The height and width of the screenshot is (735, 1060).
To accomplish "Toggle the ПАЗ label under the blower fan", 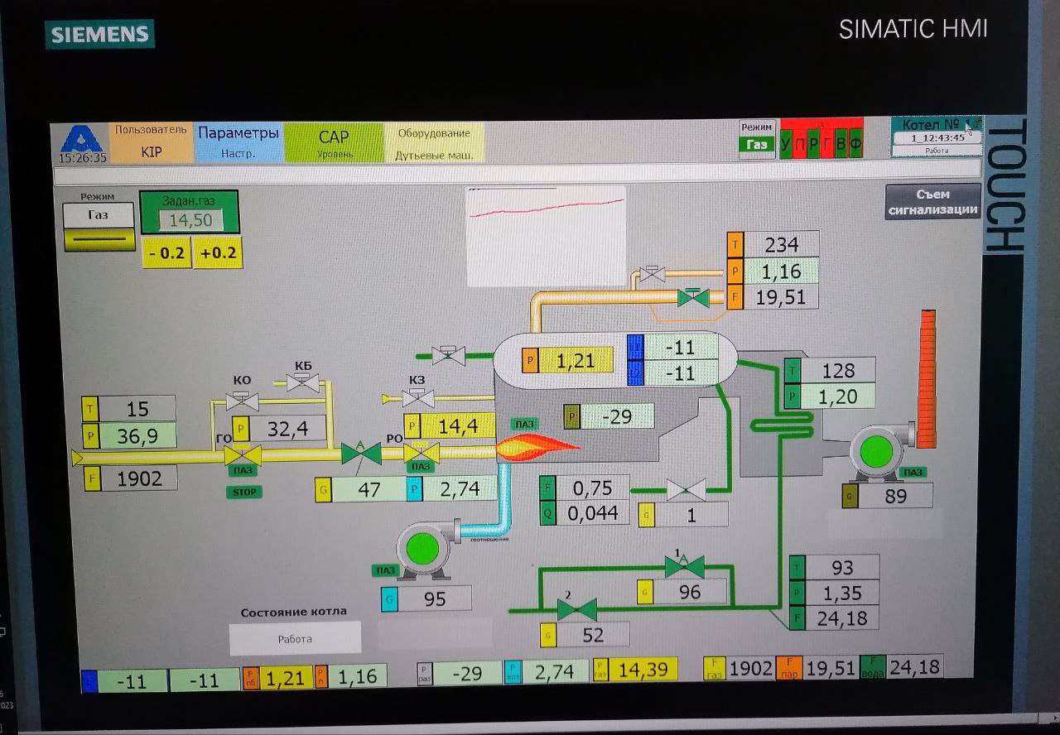I will 386,571.
